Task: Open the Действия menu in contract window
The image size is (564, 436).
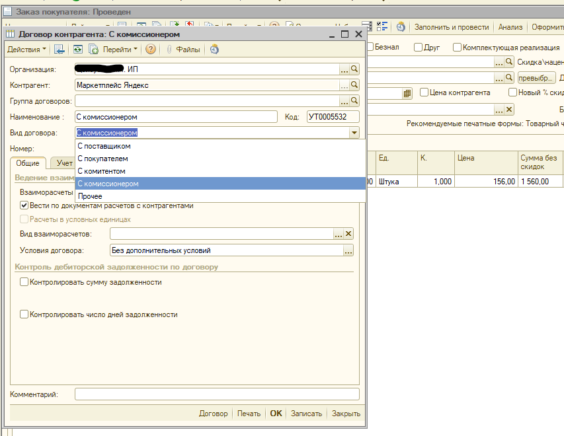Action: click(x=26, y=50)
